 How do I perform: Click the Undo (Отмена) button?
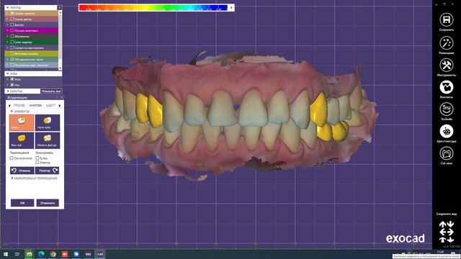click(22, 171)
